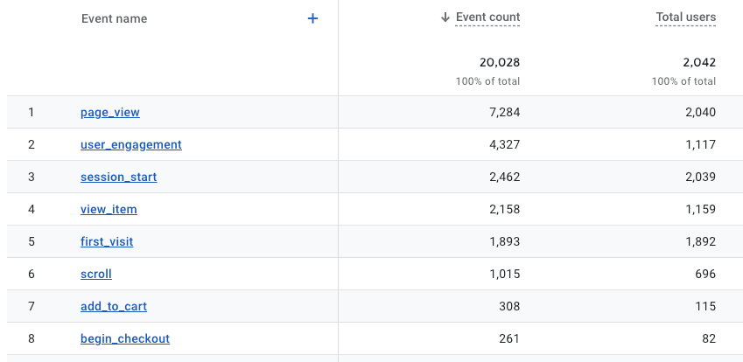Image resolution: width=743 pixels, height=362 pixels.
Task: Open the first_visit event link
Action: [x=107, y=241]
